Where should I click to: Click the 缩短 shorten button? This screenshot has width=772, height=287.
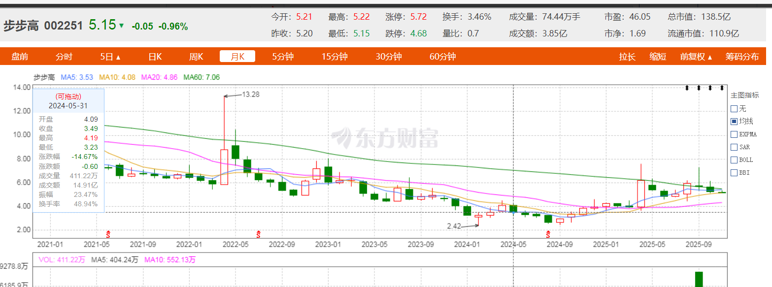coord(658,57)
